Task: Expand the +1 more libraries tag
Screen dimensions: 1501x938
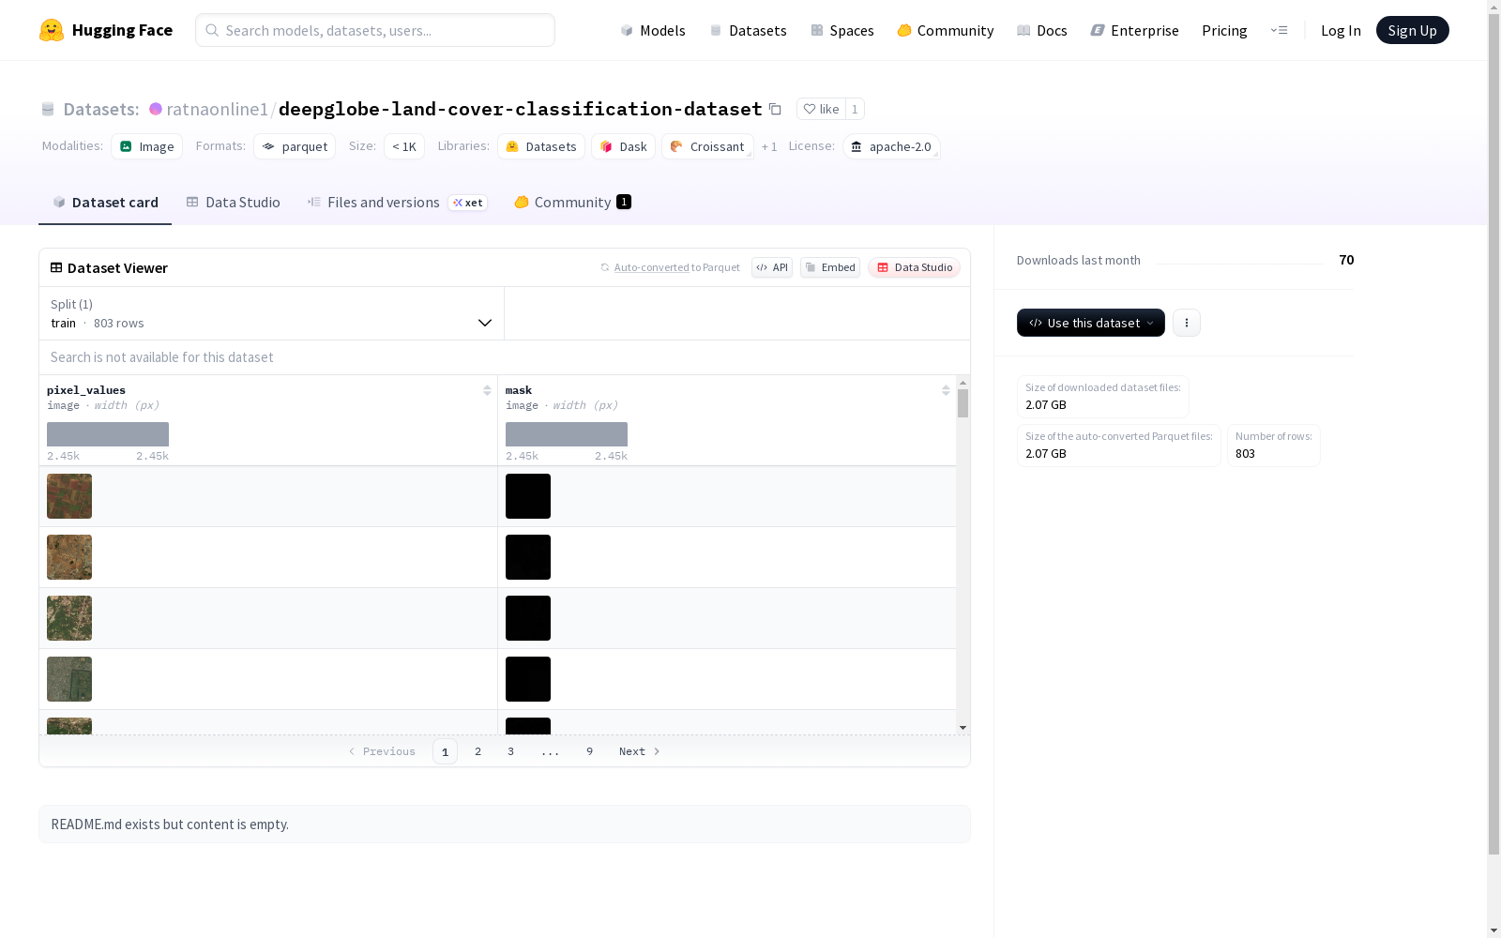Action: tap(769, 147)
